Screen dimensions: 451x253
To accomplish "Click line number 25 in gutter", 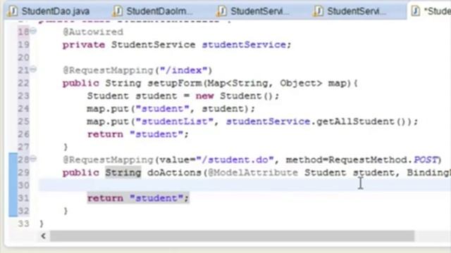I will coord(23,122).
